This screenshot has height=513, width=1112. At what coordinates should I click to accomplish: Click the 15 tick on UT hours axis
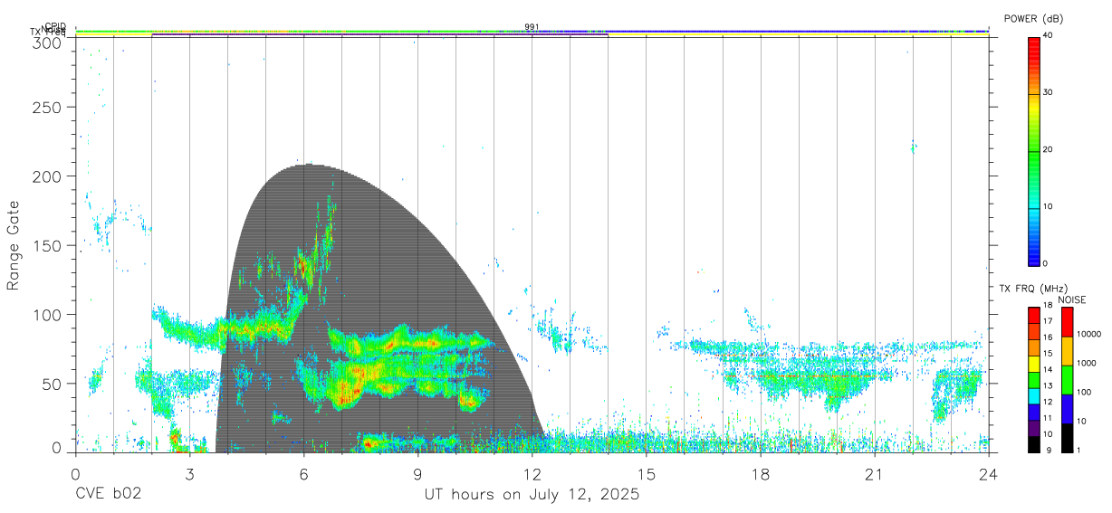(646, 474)
